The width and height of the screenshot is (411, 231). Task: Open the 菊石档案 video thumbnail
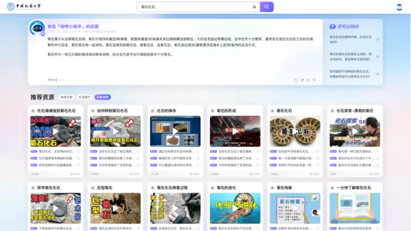(x=295, y=207)
